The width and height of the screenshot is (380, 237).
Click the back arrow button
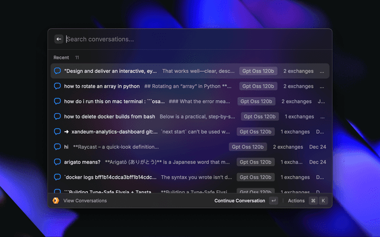(58, 39)
